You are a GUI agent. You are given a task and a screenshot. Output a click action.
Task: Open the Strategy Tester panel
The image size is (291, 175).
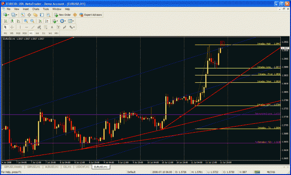pos(48,15)
